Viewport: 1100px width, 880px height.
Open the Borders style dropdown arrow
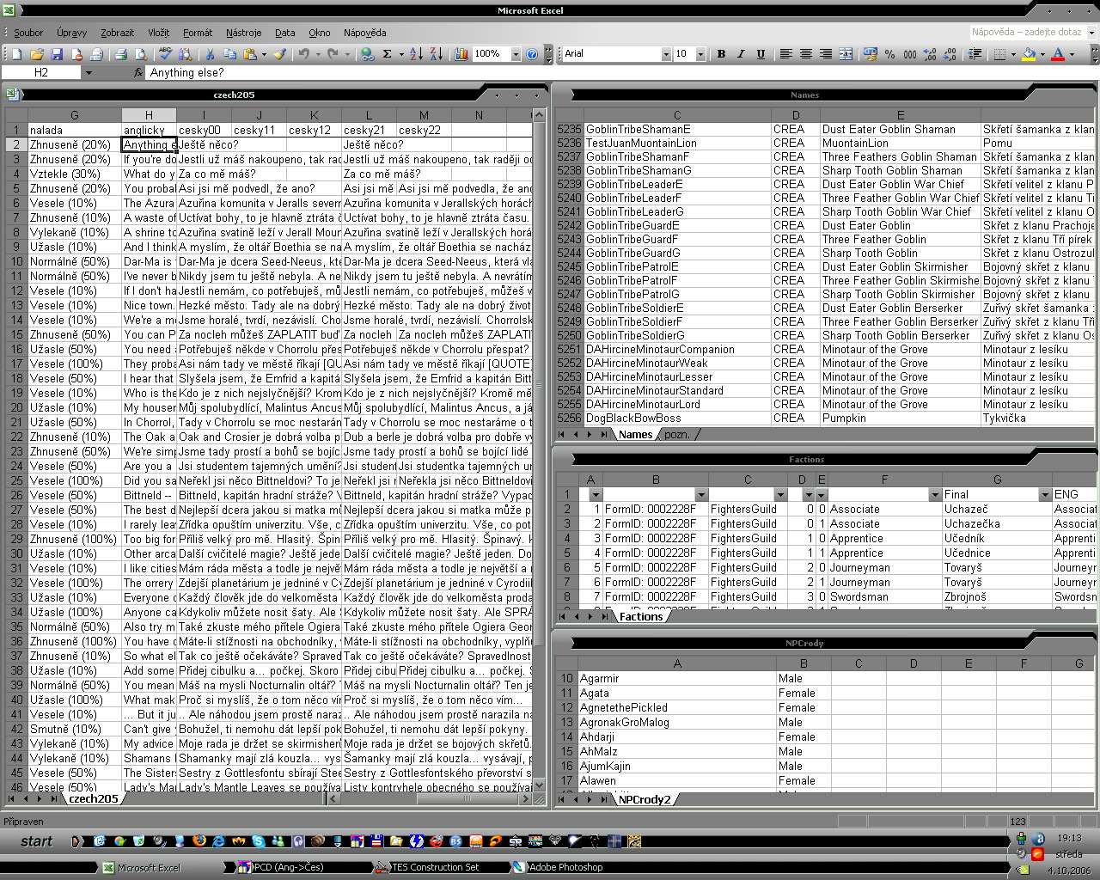pos(1013,54)
